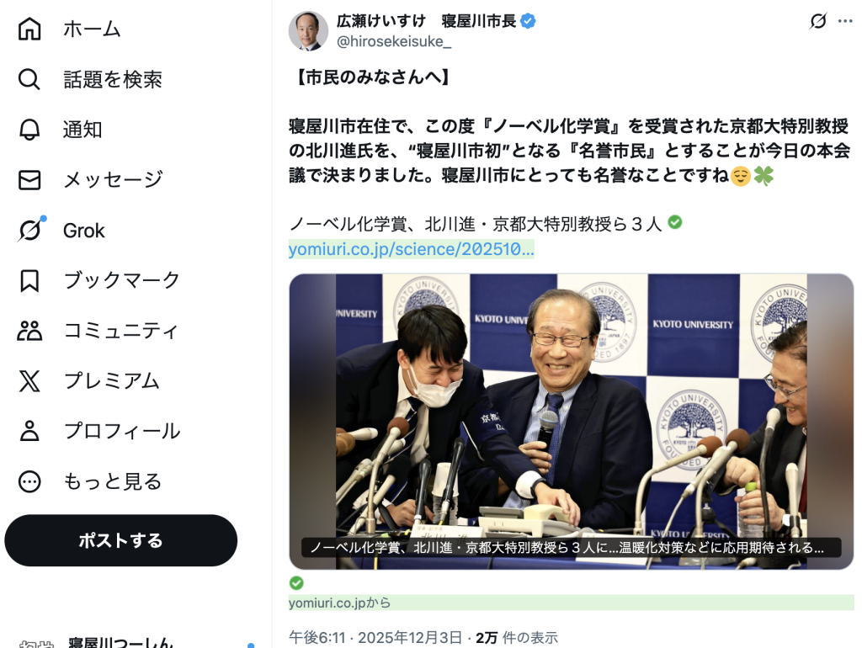Open Kyoto University press conference article image
Screen dimensions: 862x648
pos(572,422)
